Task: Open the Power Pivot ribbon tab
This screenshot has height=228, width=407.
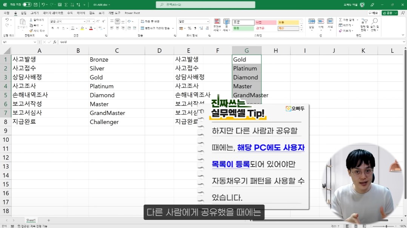Action: coord(132,13)
